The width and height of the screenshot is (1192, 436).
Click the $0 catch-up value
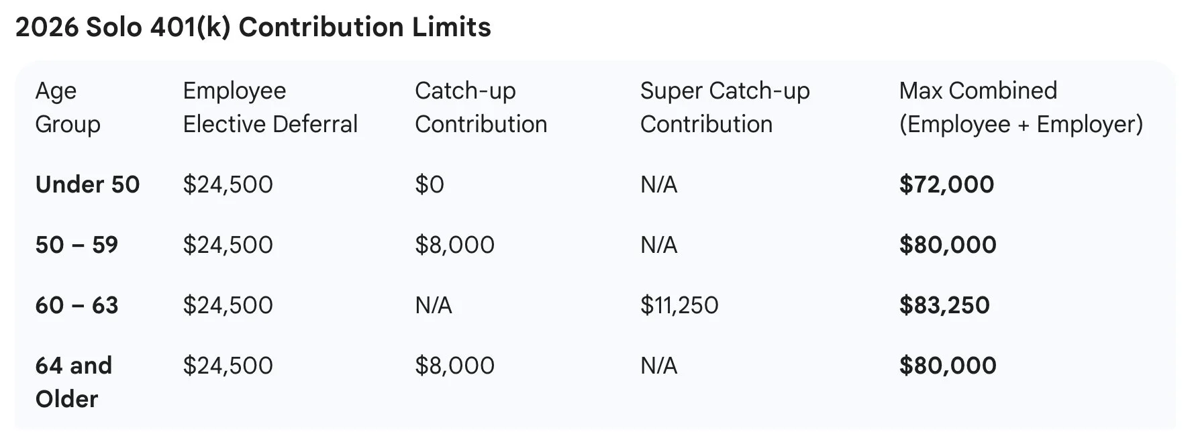tap(430, 184)
